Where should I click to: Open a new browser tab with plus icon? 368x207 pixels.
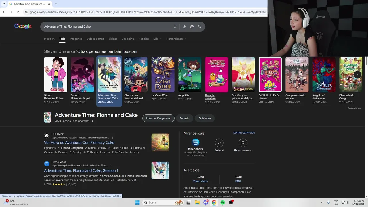(x=56, y=4)
